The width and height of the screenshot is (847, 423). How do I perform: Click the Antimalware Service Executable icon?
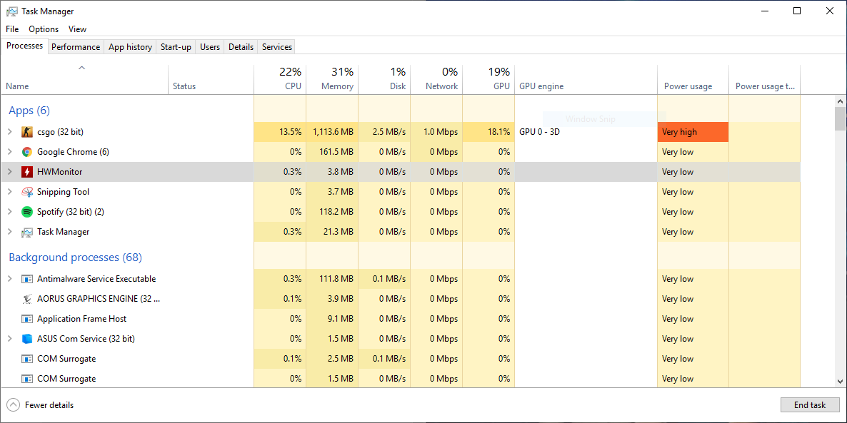27,279
